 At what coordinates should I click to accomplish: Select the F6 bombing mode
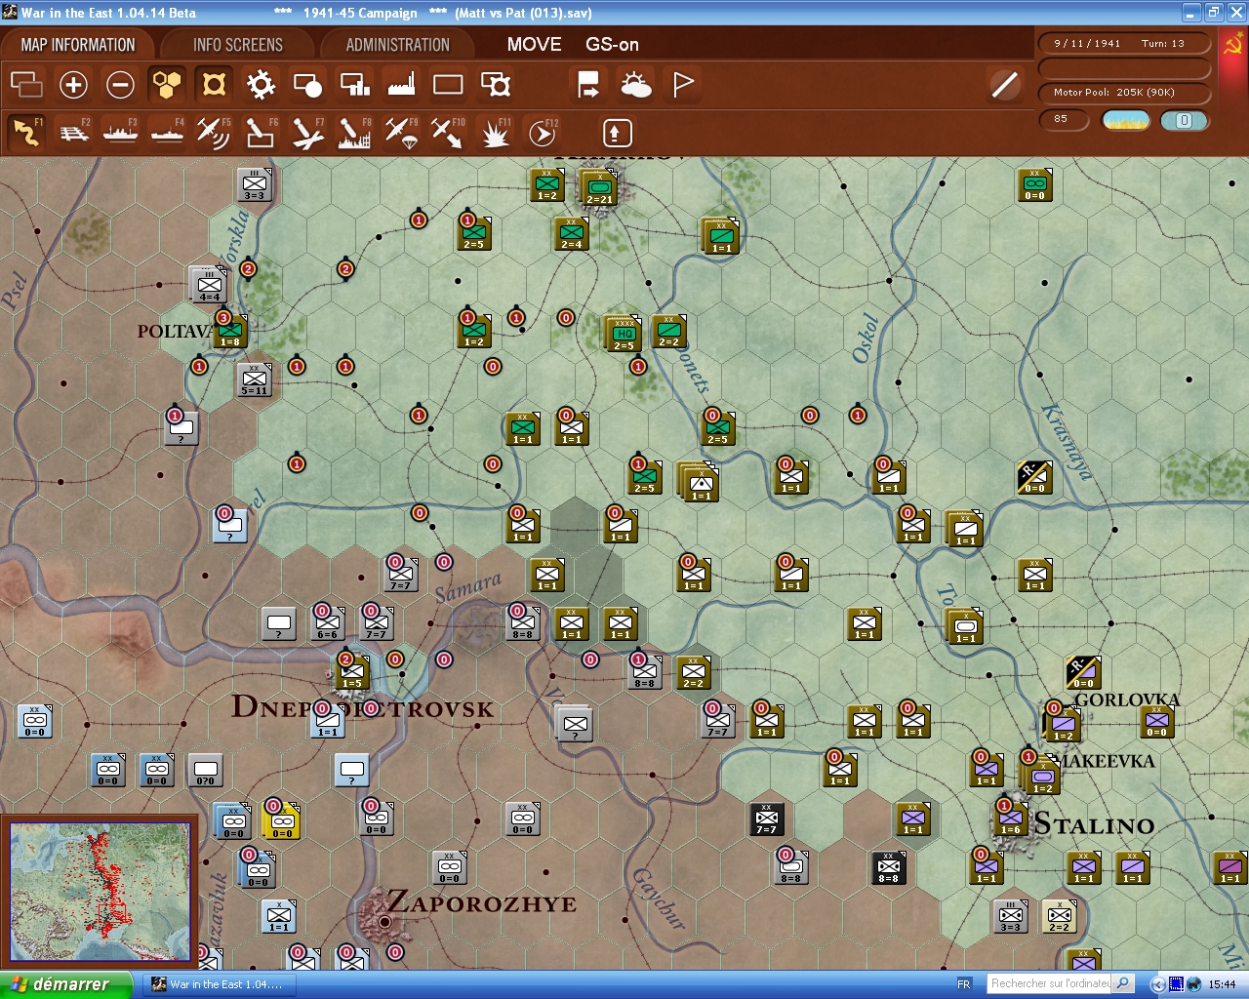tap(261, 133)
